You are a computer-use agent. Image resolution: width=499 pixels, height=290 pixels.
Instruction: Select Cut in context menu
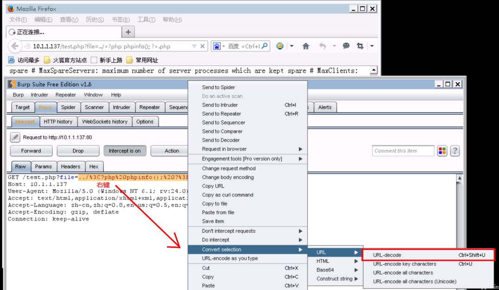[248, 268]
